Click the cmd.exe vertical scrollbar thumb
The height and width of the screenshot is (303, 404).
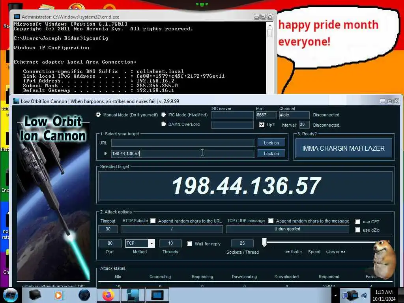(270, 33)
